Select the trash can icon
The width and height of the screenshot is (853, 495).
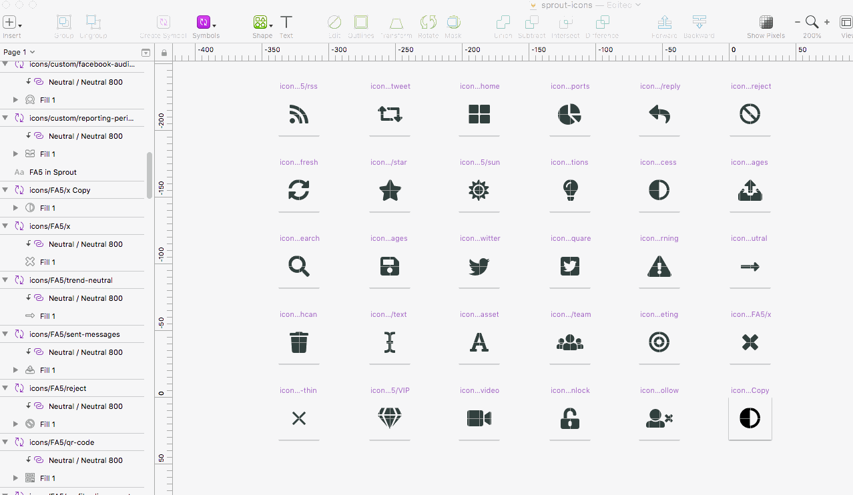(299, 342)
